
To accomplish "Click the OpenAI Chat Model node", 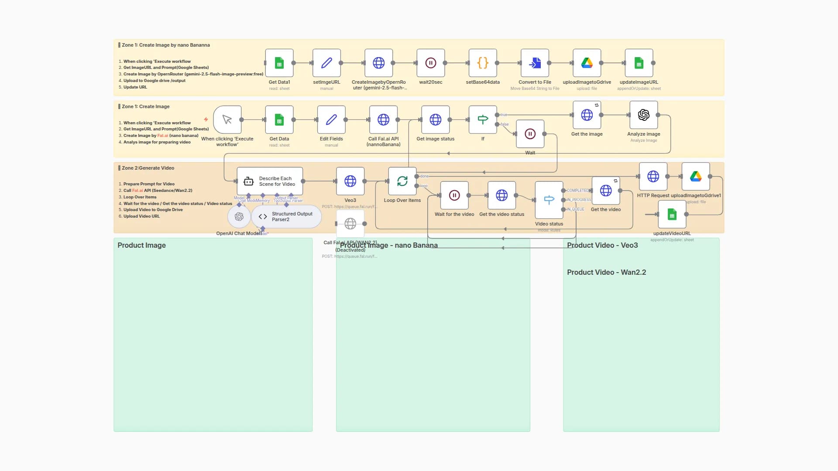I will click(x=239, y=216).
